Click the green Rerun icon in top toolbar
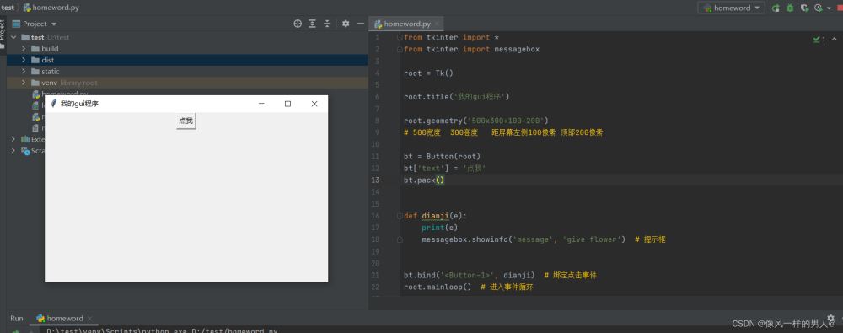 point(776,8)
